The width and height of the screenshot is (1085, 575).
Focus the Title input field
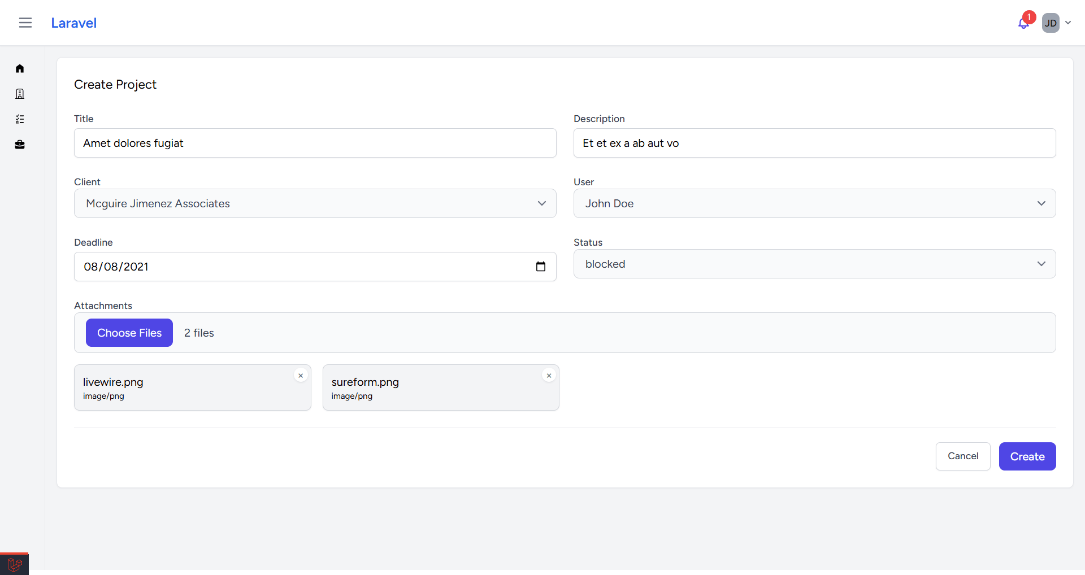(315, 143)
